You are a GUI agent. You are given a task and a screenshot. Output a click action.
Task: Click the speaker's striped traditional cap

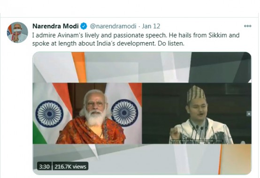pos(196,94)
